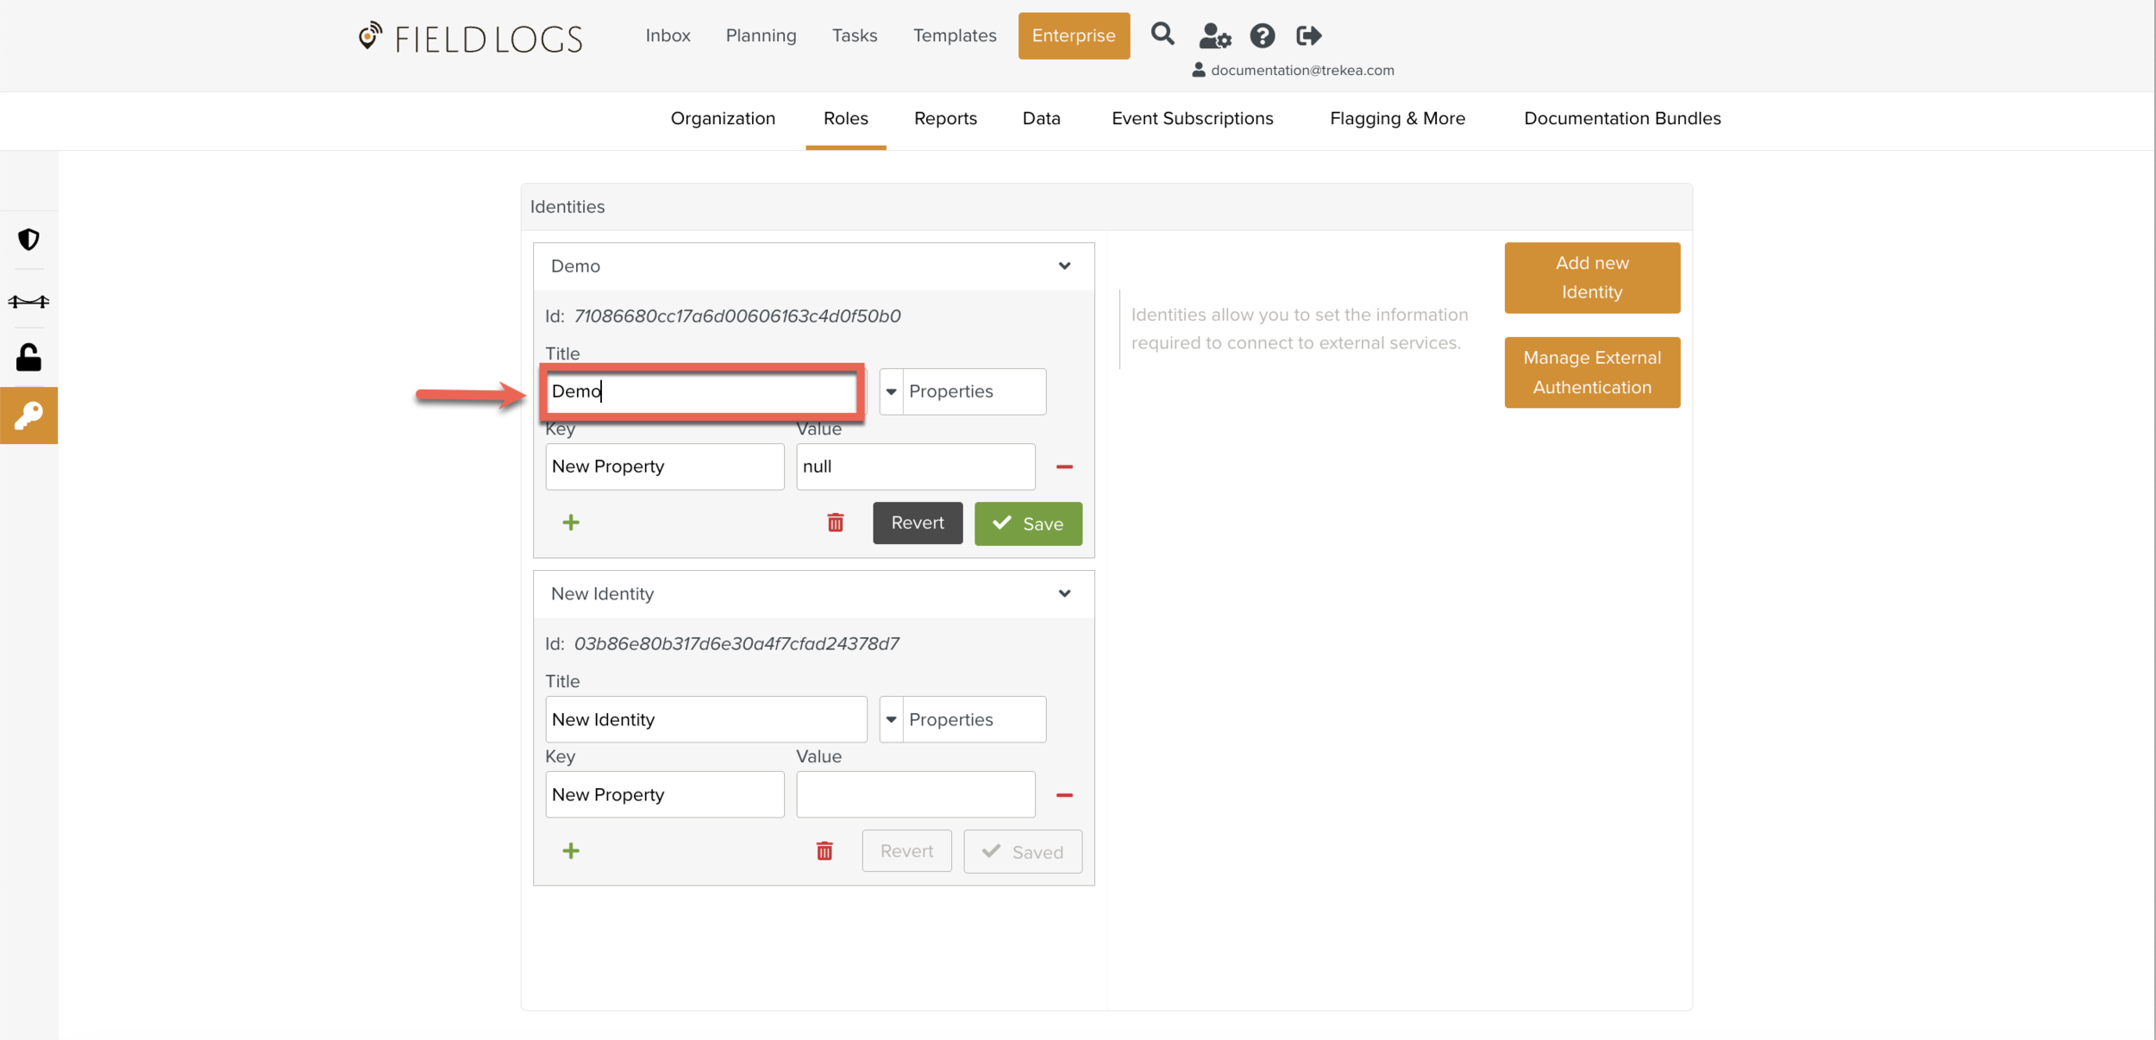Open the Demo Properties dropdown

point(891,392)
